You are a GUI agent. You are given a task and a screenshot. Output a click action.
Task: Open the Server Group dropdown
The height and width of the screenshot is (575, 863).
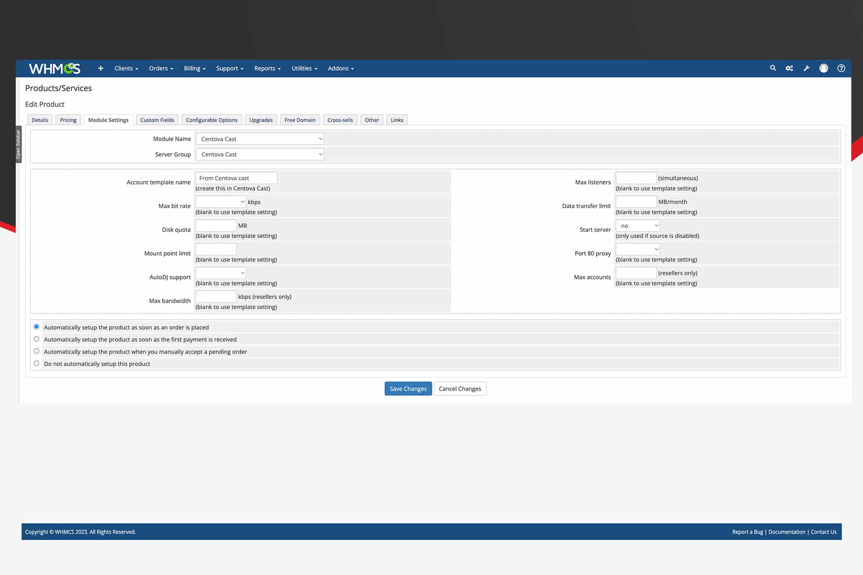coord(260,154)
